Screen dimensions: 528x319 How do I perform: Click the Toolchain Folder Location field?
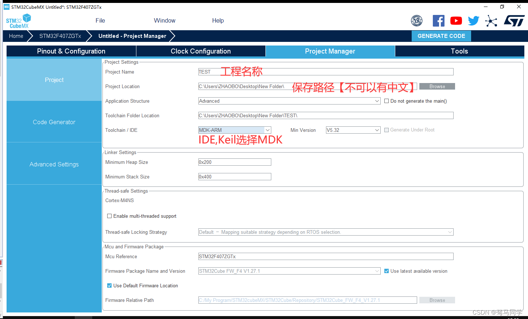click(326, 115)
